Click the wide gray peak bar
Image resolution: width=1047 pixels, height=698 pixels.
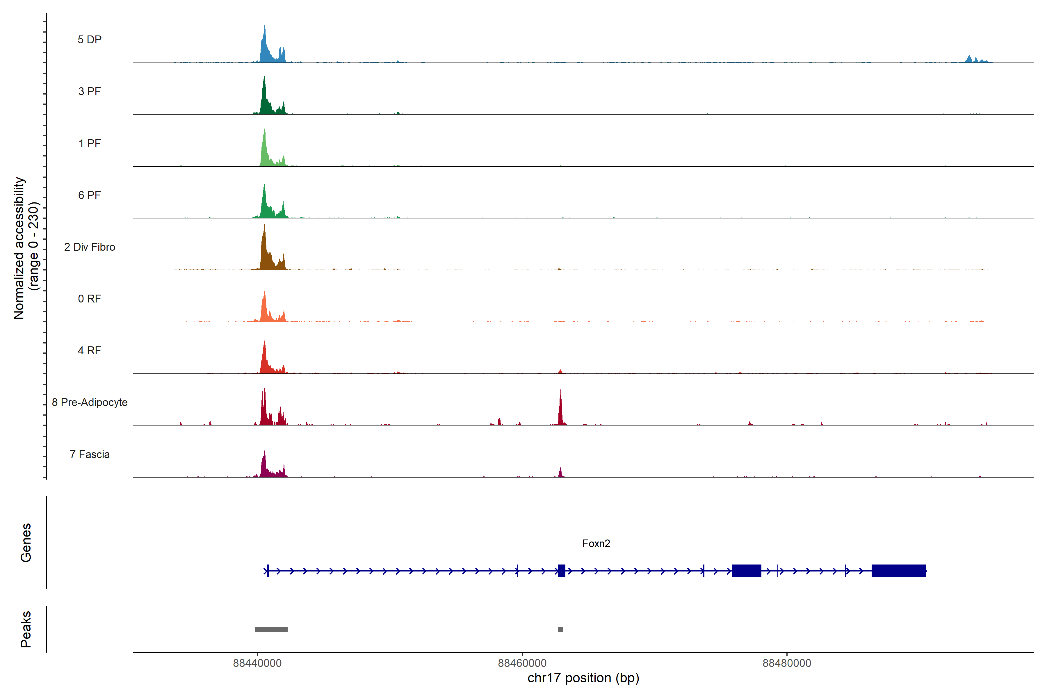[271, 629]
